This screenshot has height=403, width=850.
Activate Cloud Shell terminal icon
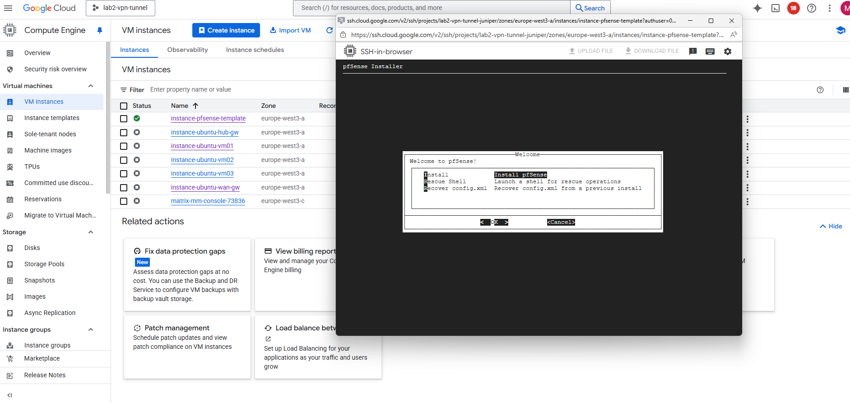click(x=775, y=8)
